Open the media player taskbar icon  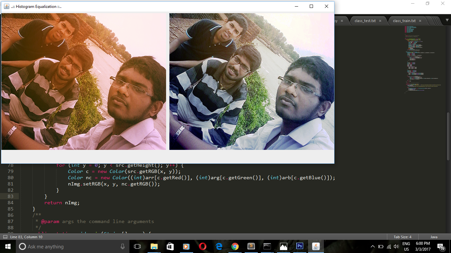pos(186,246)
